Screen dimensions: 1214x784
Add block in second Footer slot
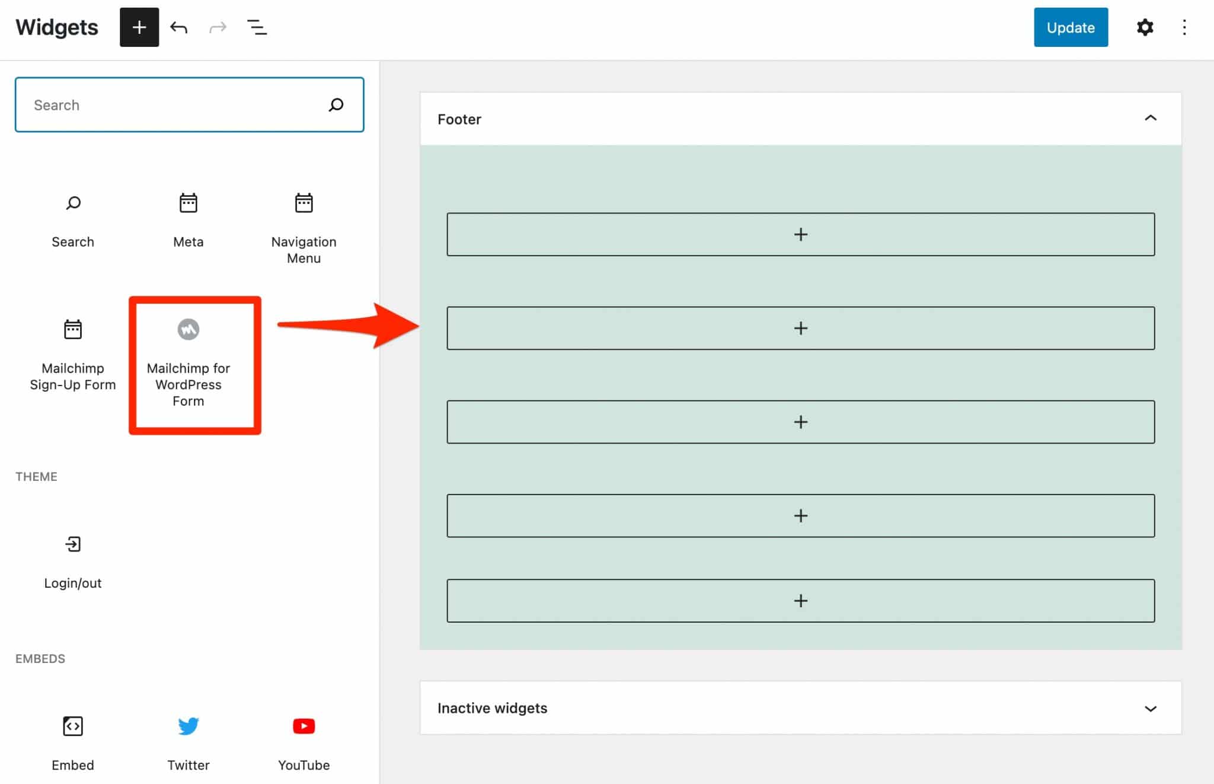coord(800,328)
